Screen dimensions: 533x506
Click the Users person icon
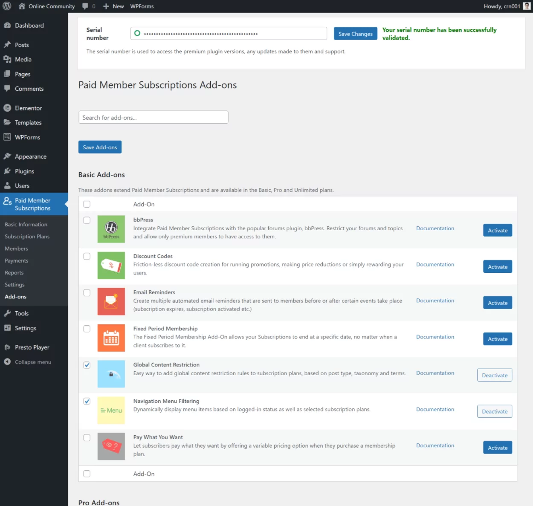(x=7, y=185)
